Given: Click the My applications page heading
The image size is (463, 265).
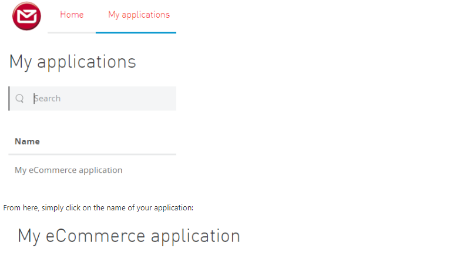Looking at the screenshot, I should click(72, 62).
